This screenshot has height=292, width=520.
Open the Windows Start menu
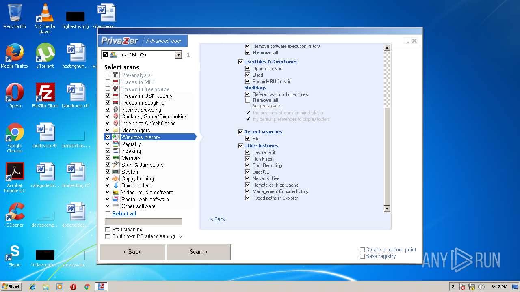click(11, 286)
